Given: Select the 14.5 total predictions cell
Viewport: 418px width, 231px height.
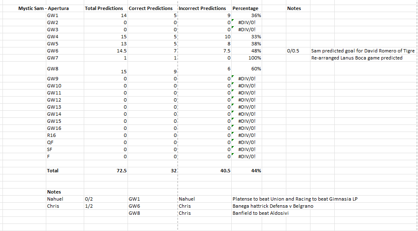Looking at the screenshot, I should pos(122,51).
